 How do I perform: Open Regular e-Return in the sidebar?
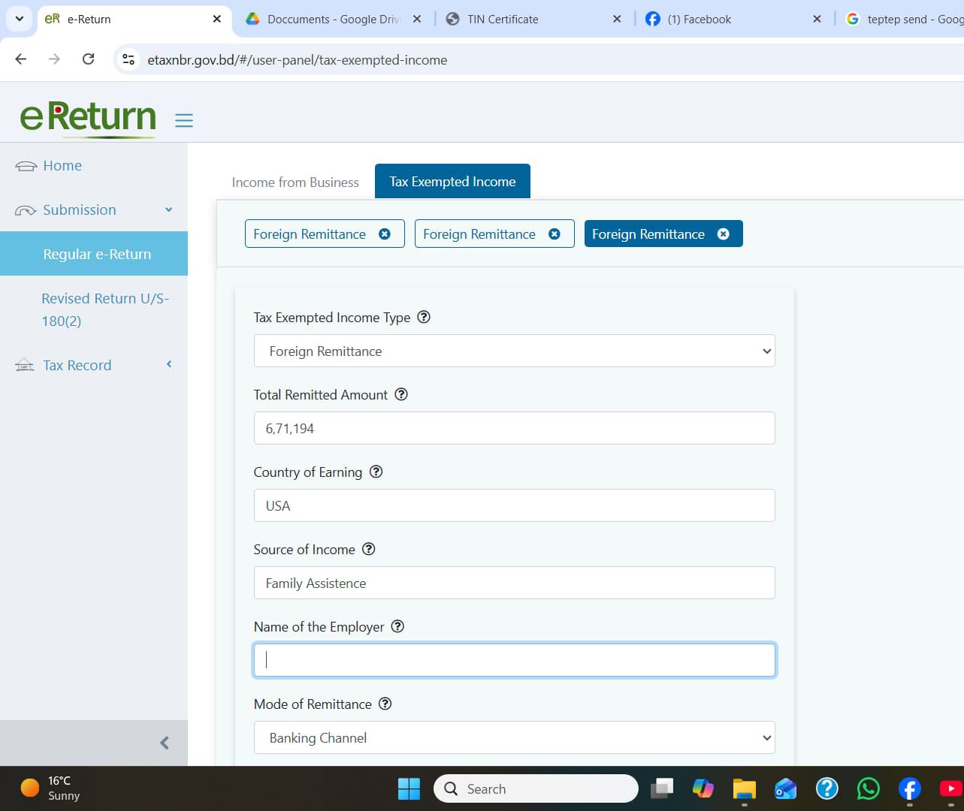point(94,254)
